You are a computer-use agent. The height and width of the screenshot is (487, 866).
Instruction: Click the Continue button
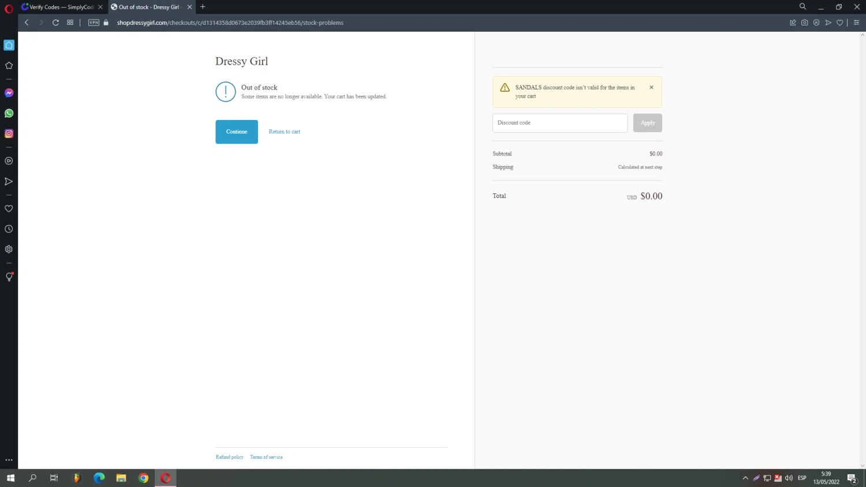(237, 132)
